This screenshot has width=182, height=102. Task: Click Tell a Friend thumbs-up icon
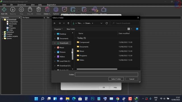click(x=104, y=9)
